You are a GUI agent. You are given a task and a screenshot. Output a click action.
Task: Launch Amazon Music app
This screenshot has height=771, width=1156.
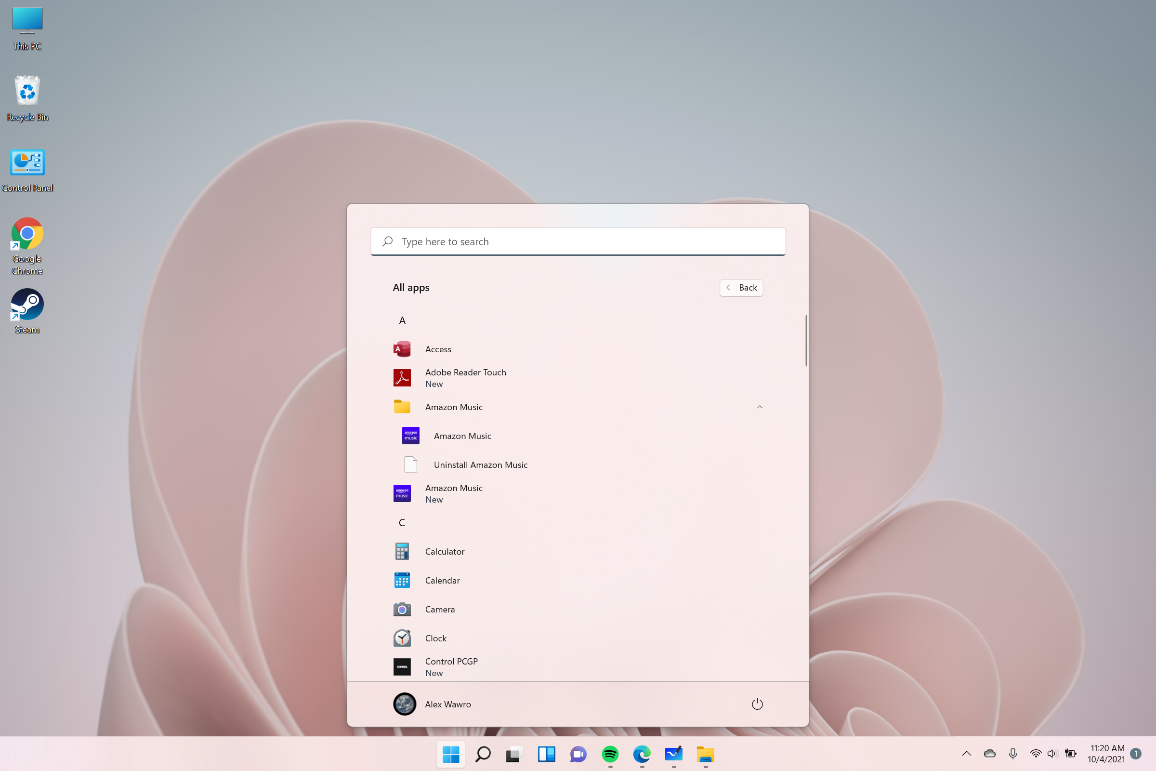click(x=463, y=436)
